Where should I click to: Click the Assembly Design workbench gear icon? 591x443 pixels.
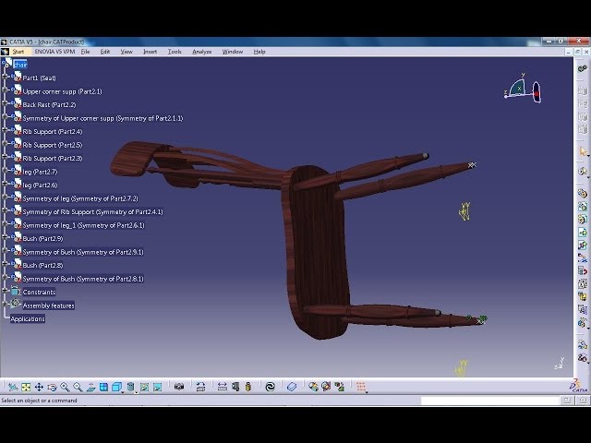583,68
